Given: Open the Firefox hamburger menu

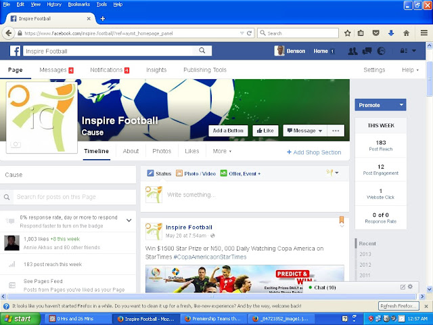Looking at the screenshot, I should click(424, 33).
